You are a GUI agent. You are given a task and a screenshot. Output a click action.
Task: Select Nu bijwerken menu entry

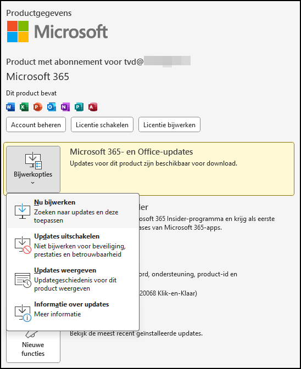[x=73, y=211]
